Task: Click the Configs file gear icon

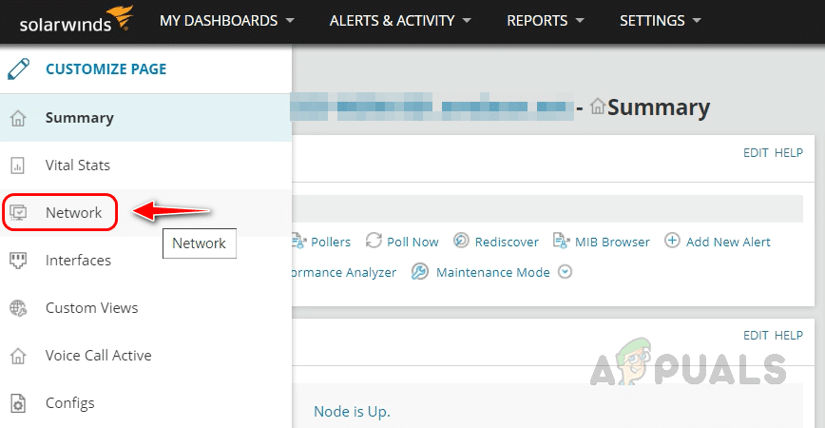Action: [18, 403]
